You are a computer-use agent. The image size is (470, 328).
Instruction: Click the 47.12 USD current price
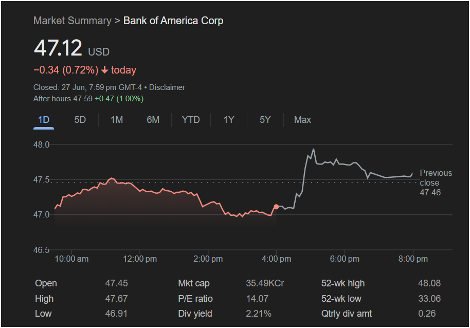(58, 48)
